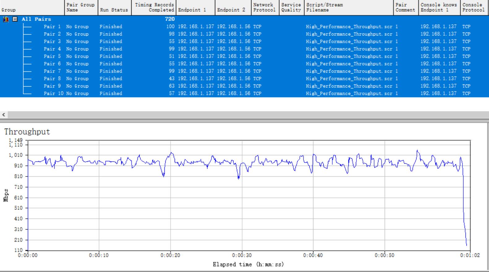Click the Console Protocol column header
The width and height of the screenshot is (489, 272).
(473, 7)
